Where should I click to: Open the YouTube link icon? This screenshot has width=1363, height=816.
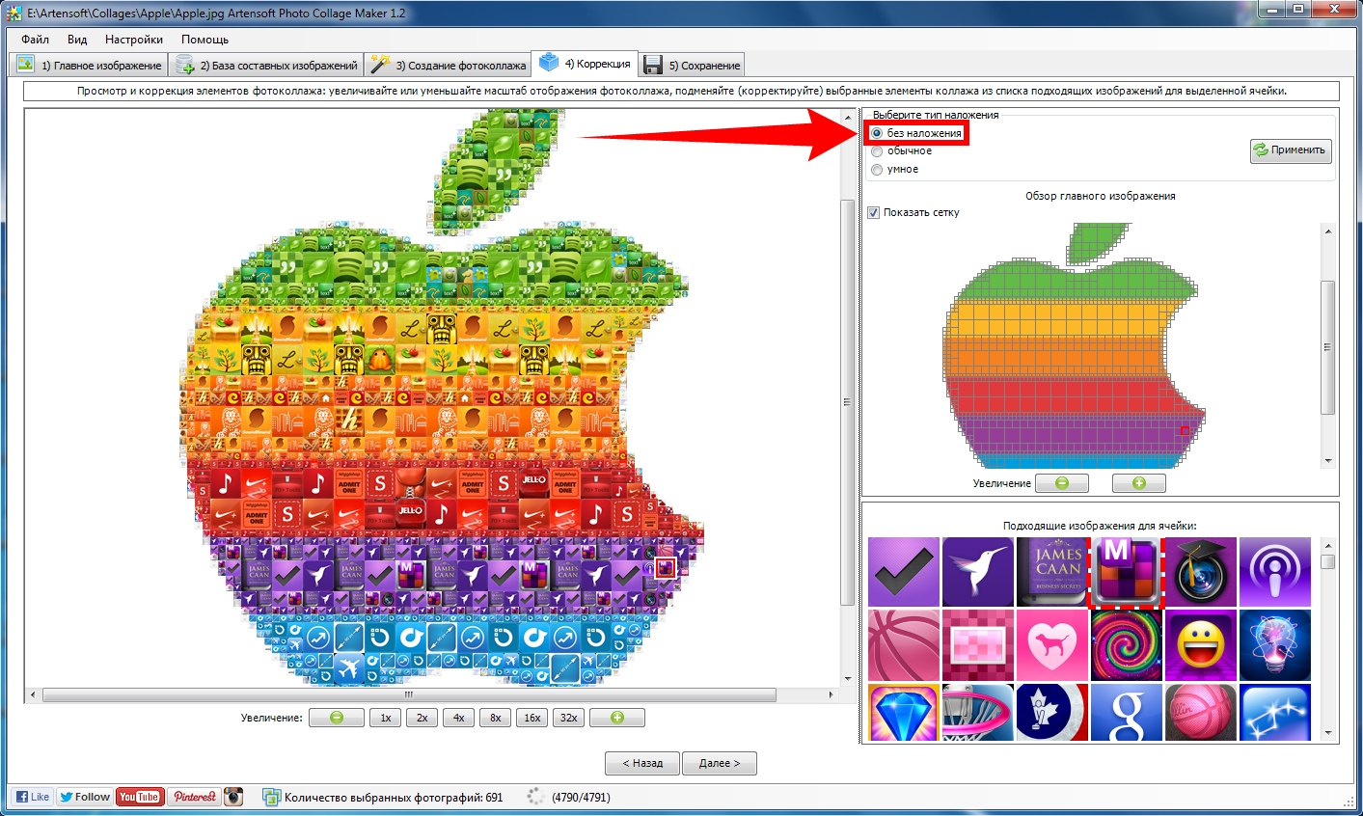(x=139, y=797)
